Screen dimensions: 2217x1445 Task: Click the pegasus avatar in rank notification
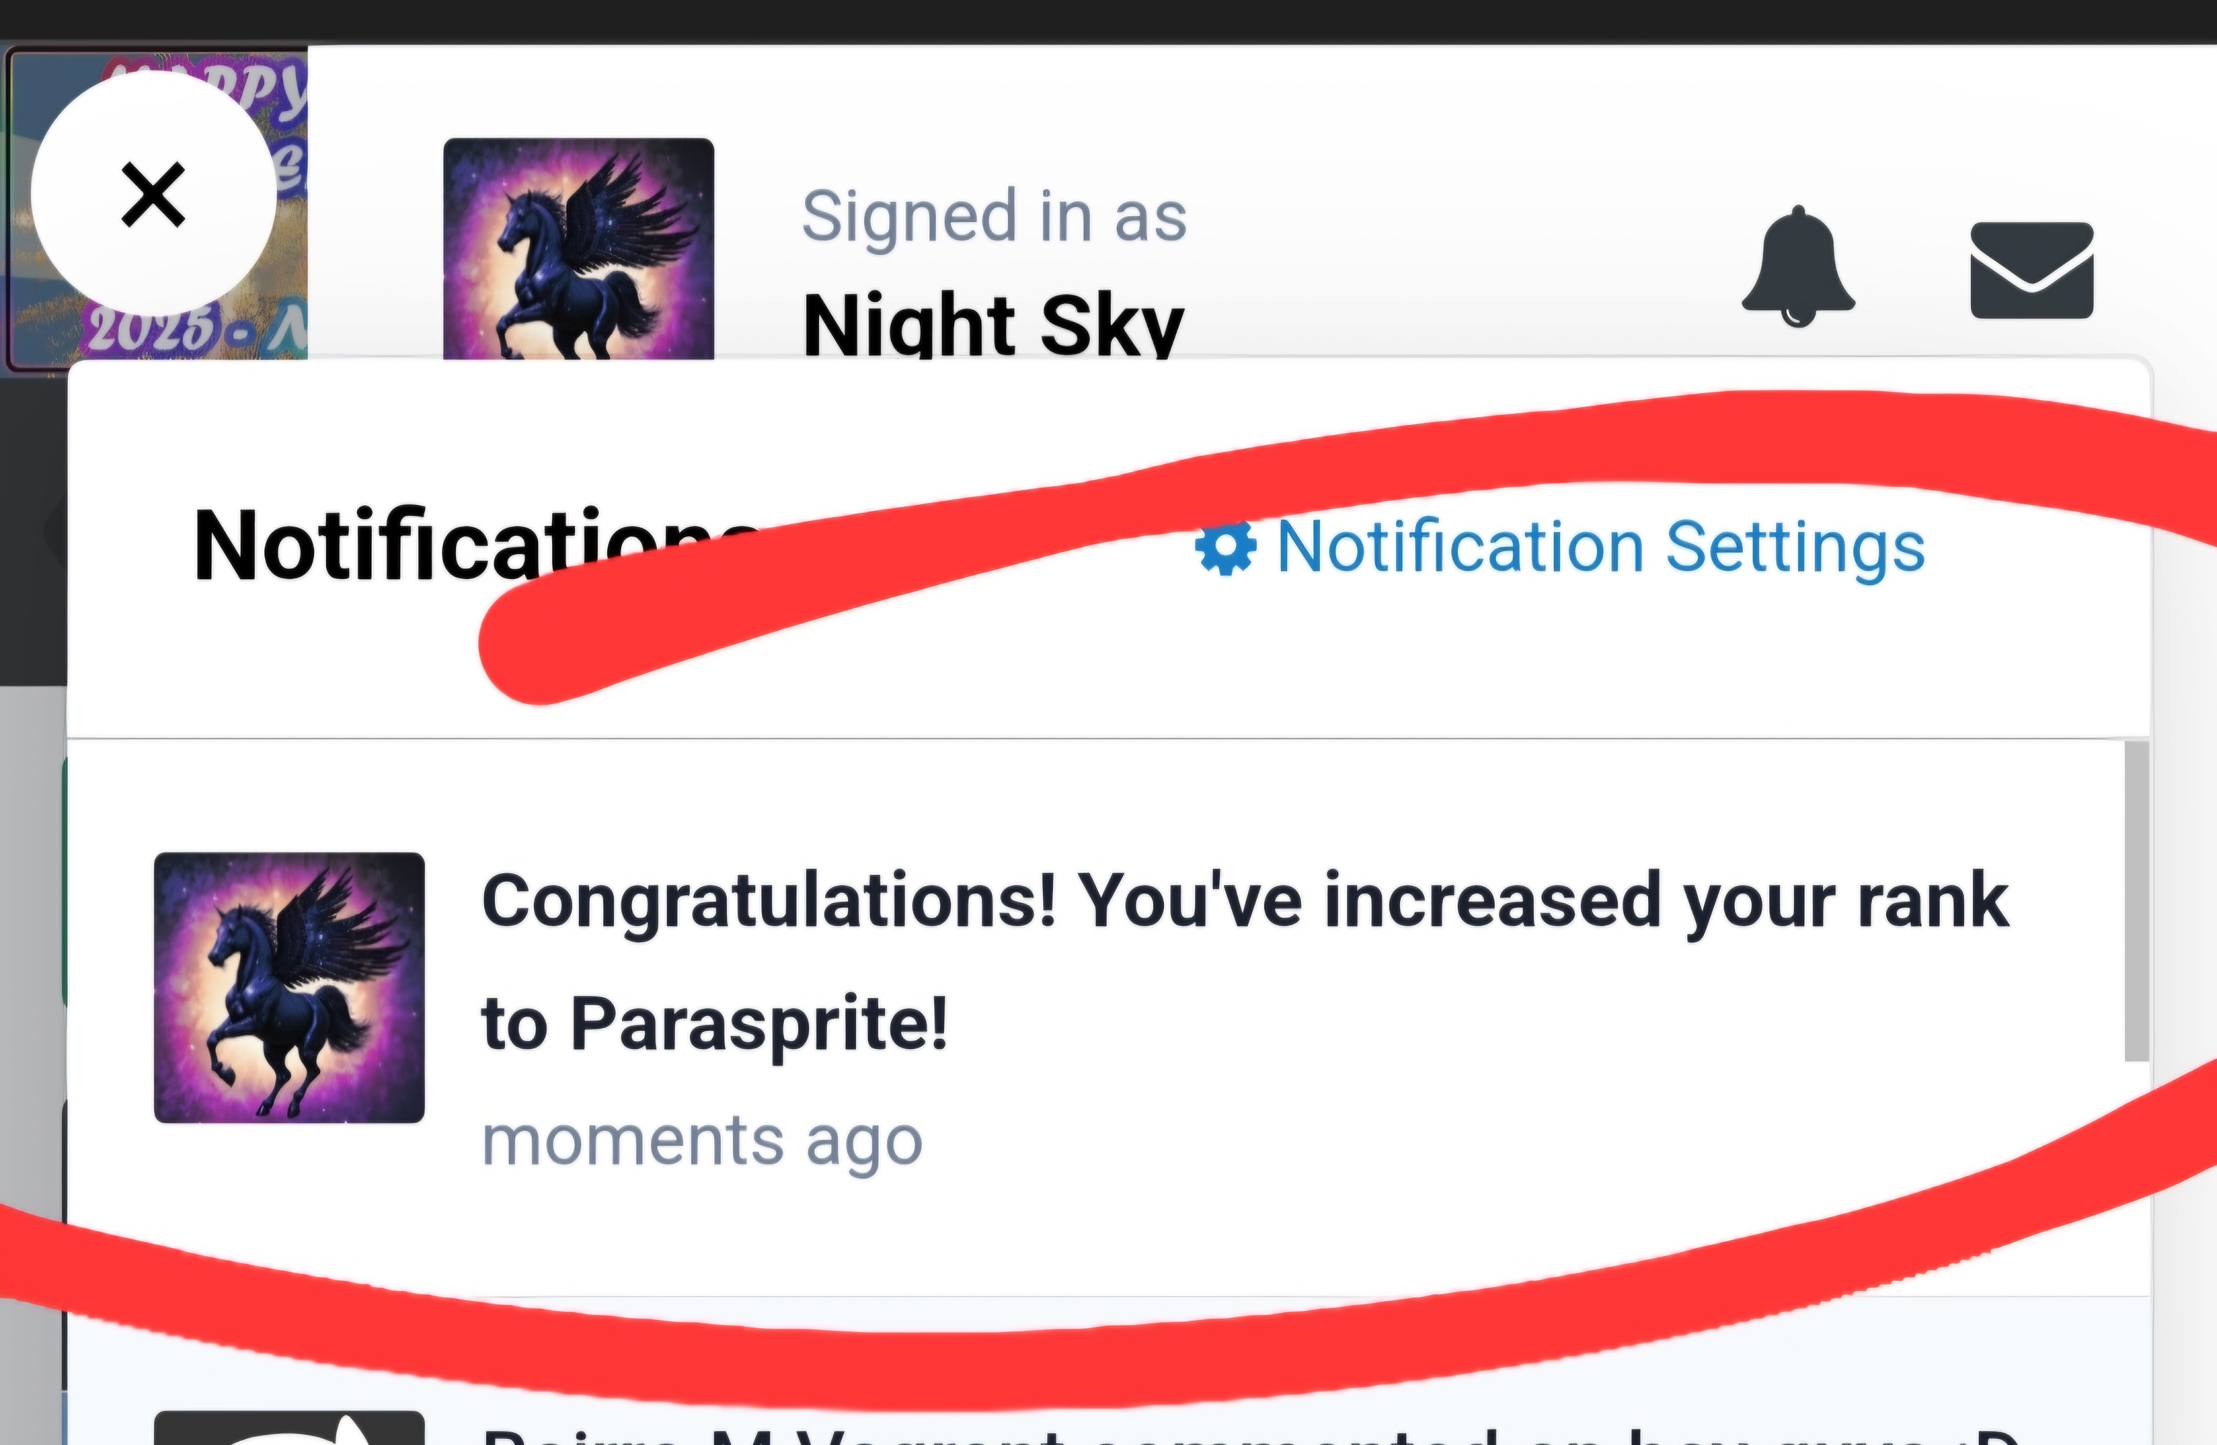[x=289, y=988]
